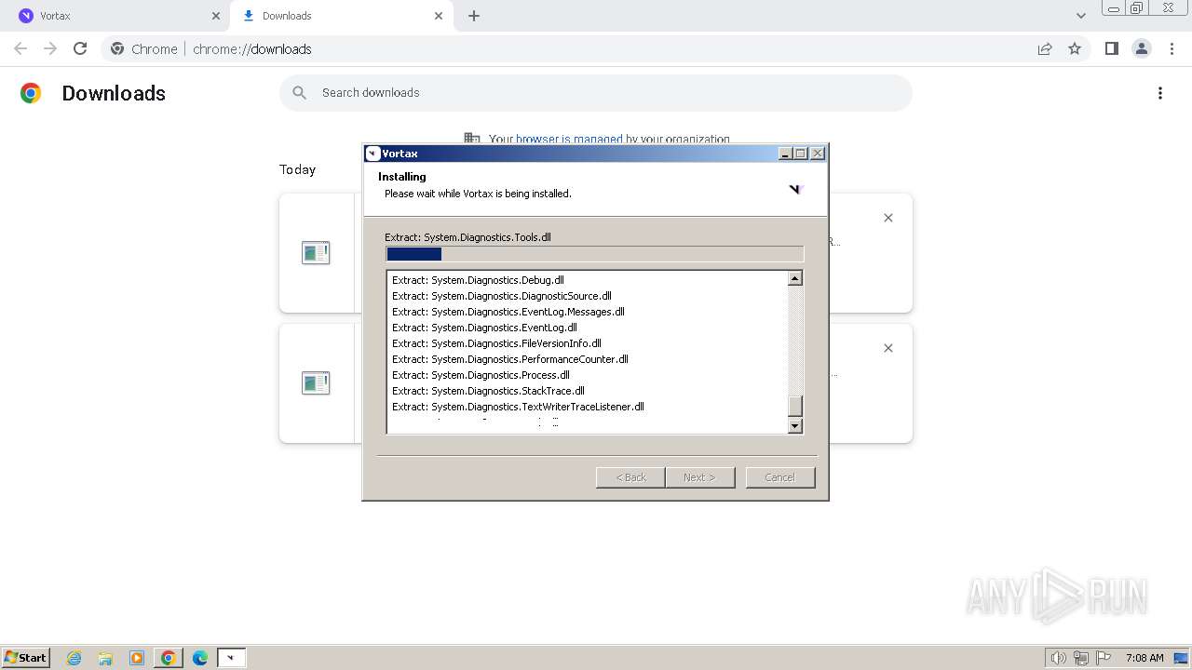The height and width of the screenshot is (670, 1192).
Task: Close the Downloads browser tab
Action: [x=439, y=16]
